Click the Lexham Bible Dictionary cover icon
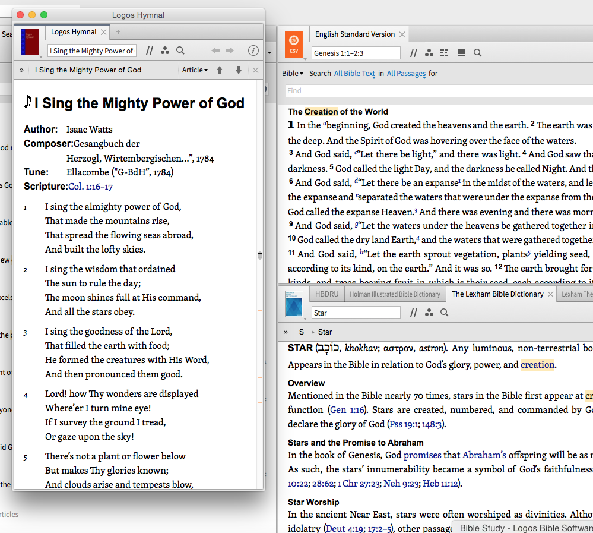 pyautogui.click(x=294, y=304)
